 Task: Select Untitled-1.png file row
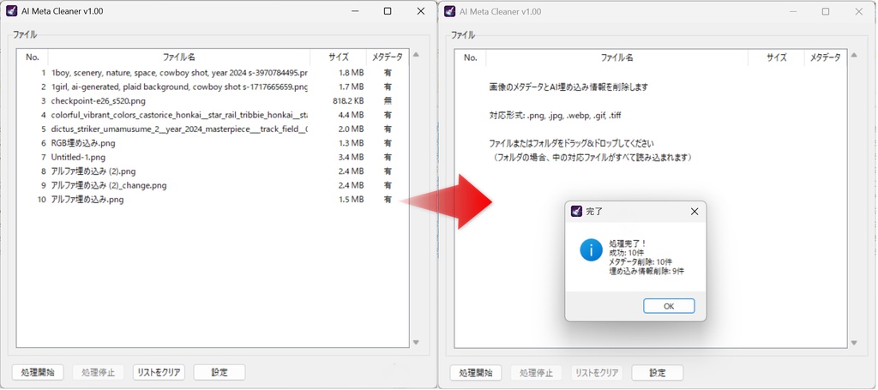pos(213,157)
